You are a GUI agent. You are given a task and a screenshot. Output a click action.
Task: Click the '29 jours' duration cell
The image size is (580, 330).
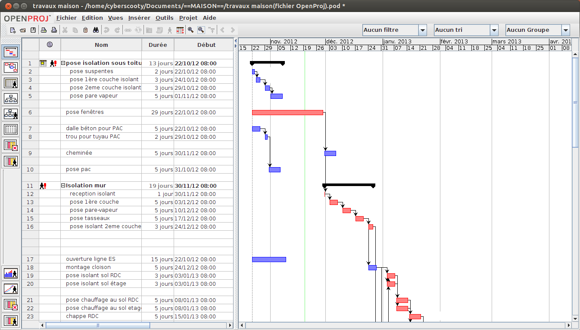pos(158,113)
